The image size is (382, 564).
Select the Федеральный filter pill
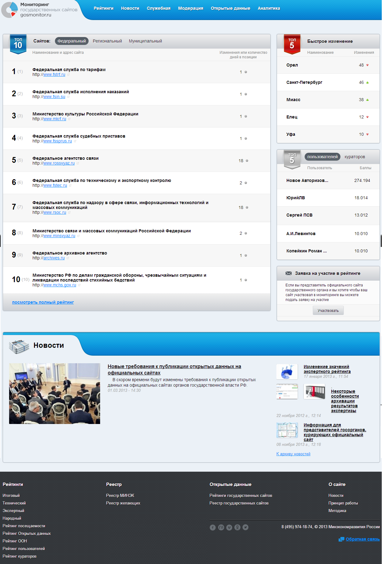coord(72,41)
